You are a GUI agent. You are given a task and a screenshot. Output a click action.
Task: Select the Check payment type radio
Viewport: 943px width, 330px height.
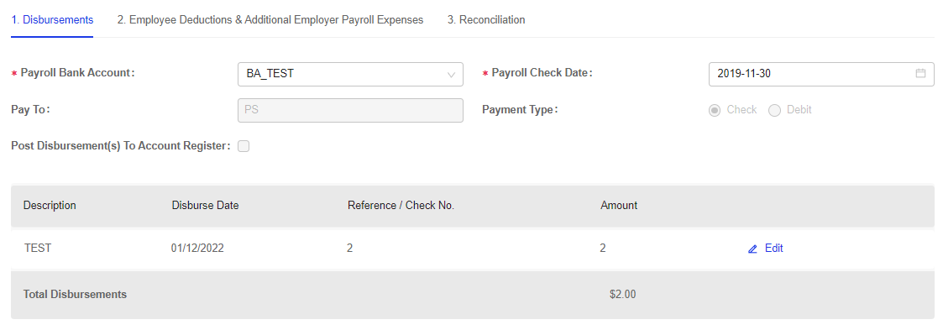(x=715, y=111)
